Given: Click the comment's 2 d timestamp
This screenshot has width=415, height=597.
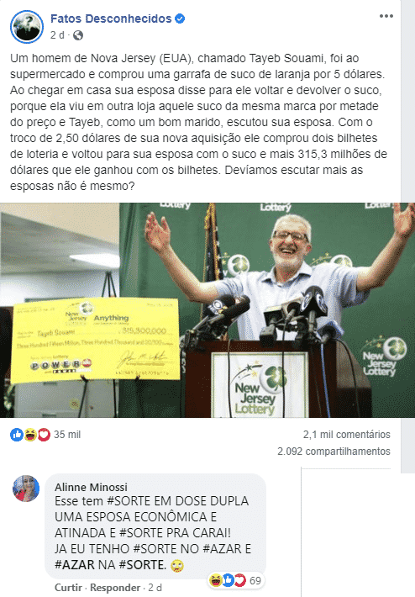Looking at the screenshot, I should 155,588.
